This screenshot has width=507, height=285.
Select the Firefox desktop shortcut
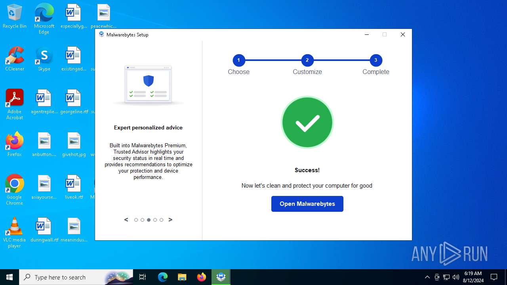point(15,144)
